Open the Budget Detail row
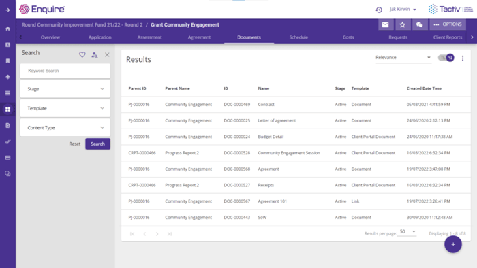Screen dimensions: 477x268 pos(296,137)
